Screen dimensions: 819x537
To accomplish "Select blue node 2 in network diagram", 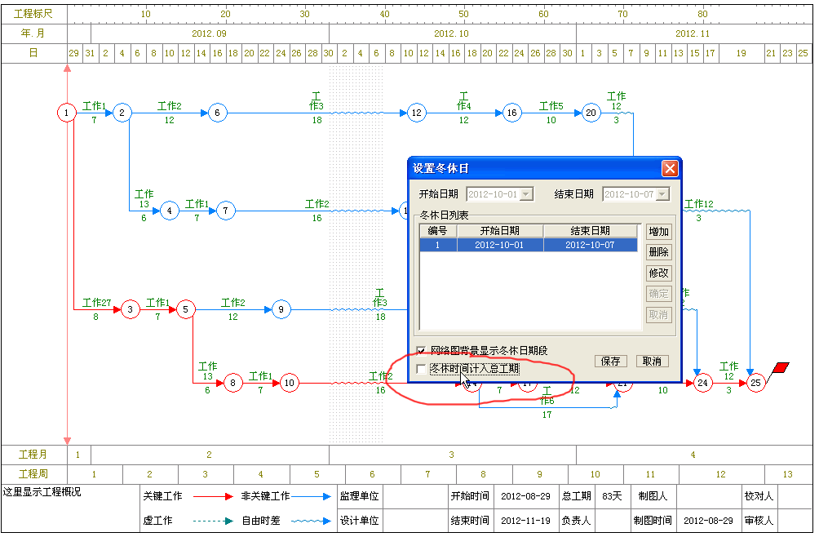I will (x=122, y=113).
